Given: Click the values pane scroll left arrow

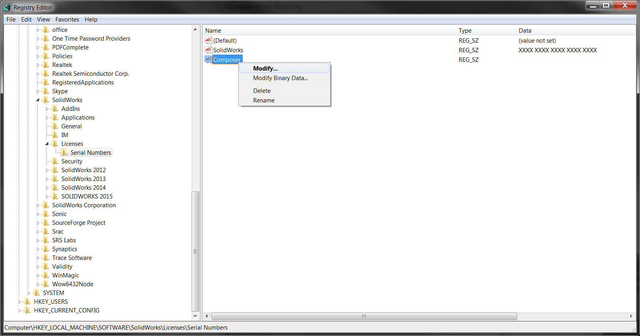Looking at the screenshot, I should (x=206, y=316).
